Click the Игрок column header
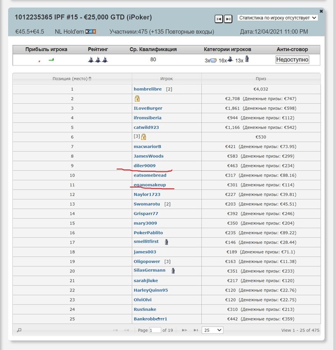The height and width of the screenshot is (350, 335). [166, 78]
